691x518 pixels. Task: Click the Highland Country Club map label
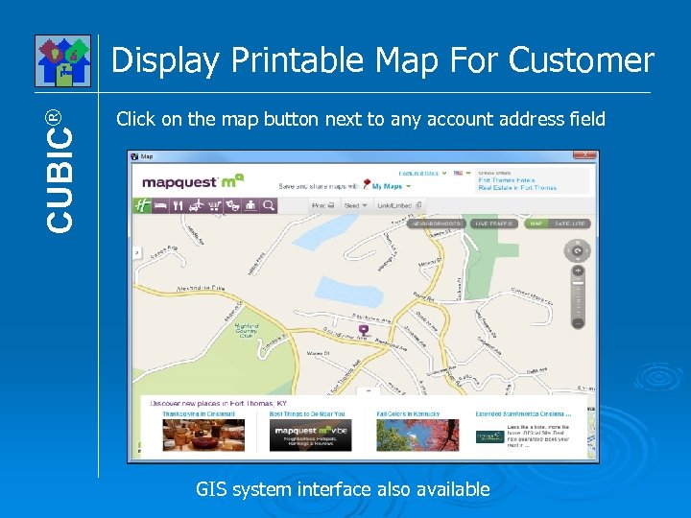point(247,331)
